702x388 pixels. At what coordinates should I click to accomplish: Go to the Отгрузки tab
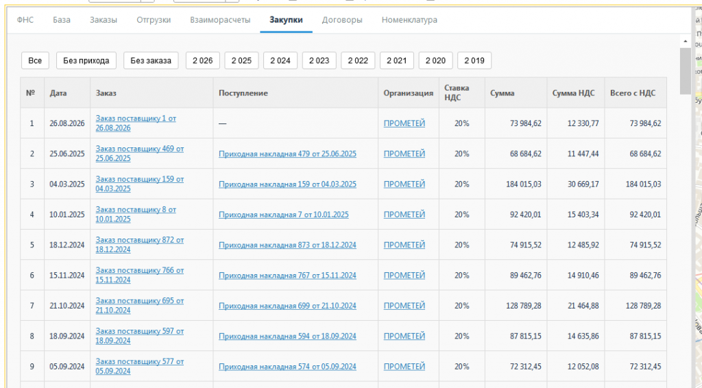pyautogui.click(x=154, y=20)
